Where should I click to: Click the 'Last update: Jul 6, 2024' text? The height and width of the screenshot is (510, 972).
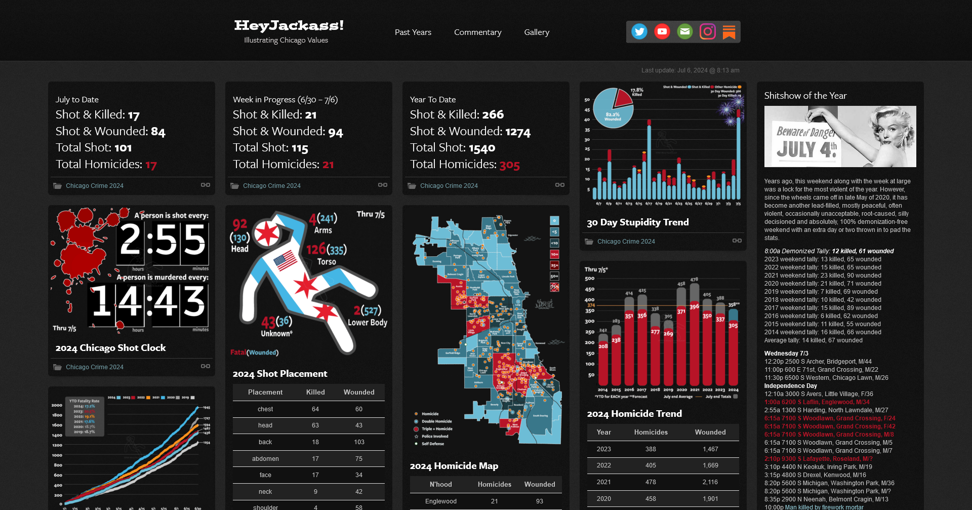tap(691, 70)
